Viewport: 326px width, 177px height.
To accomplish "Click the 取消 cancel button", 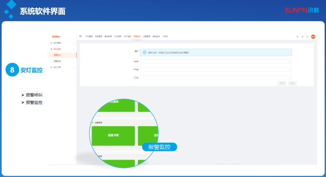I will tap(282, 83).
